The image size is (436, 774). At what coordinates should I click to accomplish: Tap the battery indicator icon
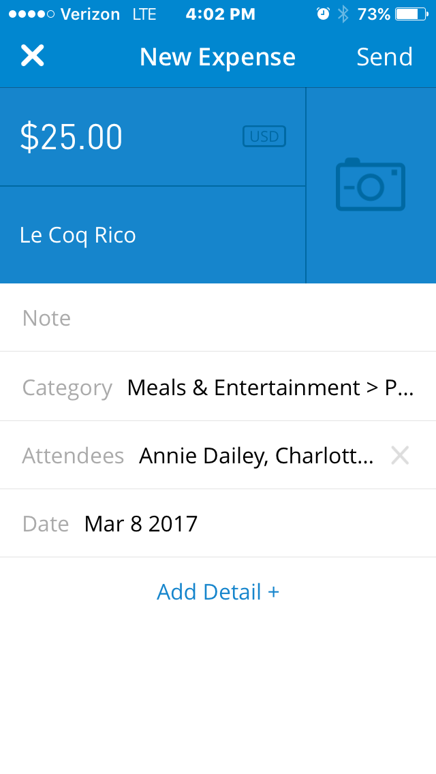[x=411, y=14]
